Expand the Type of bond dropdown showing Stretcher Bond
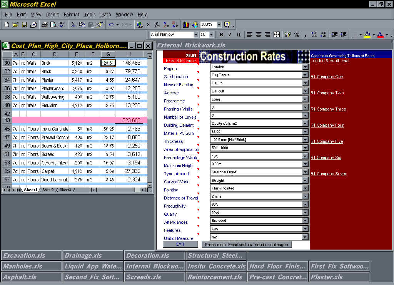 (305, 172)
